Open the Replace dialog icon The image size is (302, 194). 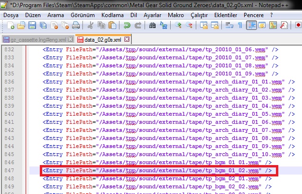coord(163,25)
